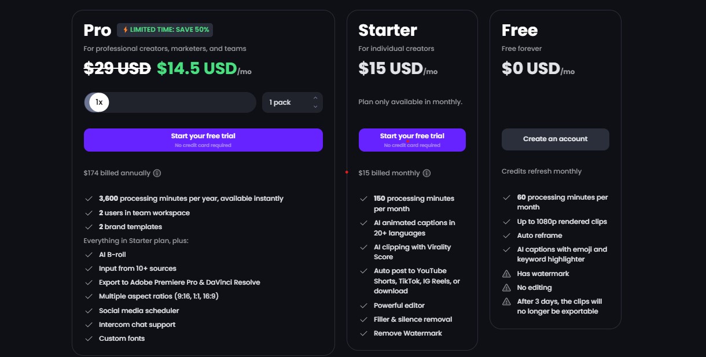
Task: Click the warning icon next to "No editing"
Action: pos(506,287)
